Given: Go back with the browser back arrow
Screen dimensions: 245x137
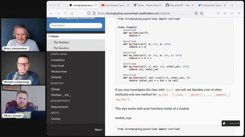Looking at the screenshot, I should coord(51,13).
